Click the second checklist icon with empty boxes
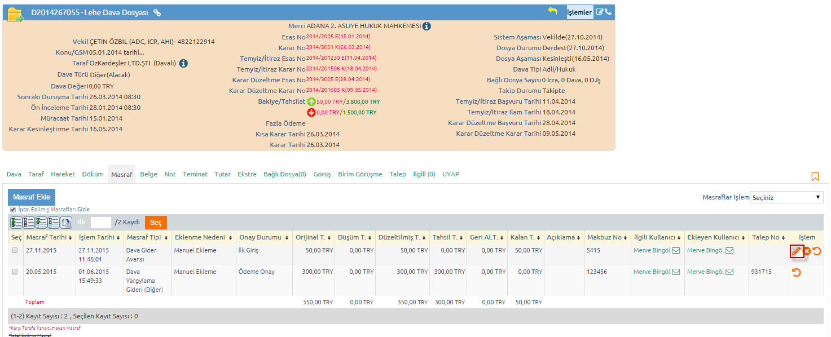831x337 pixels. click(x=29, y=222)
